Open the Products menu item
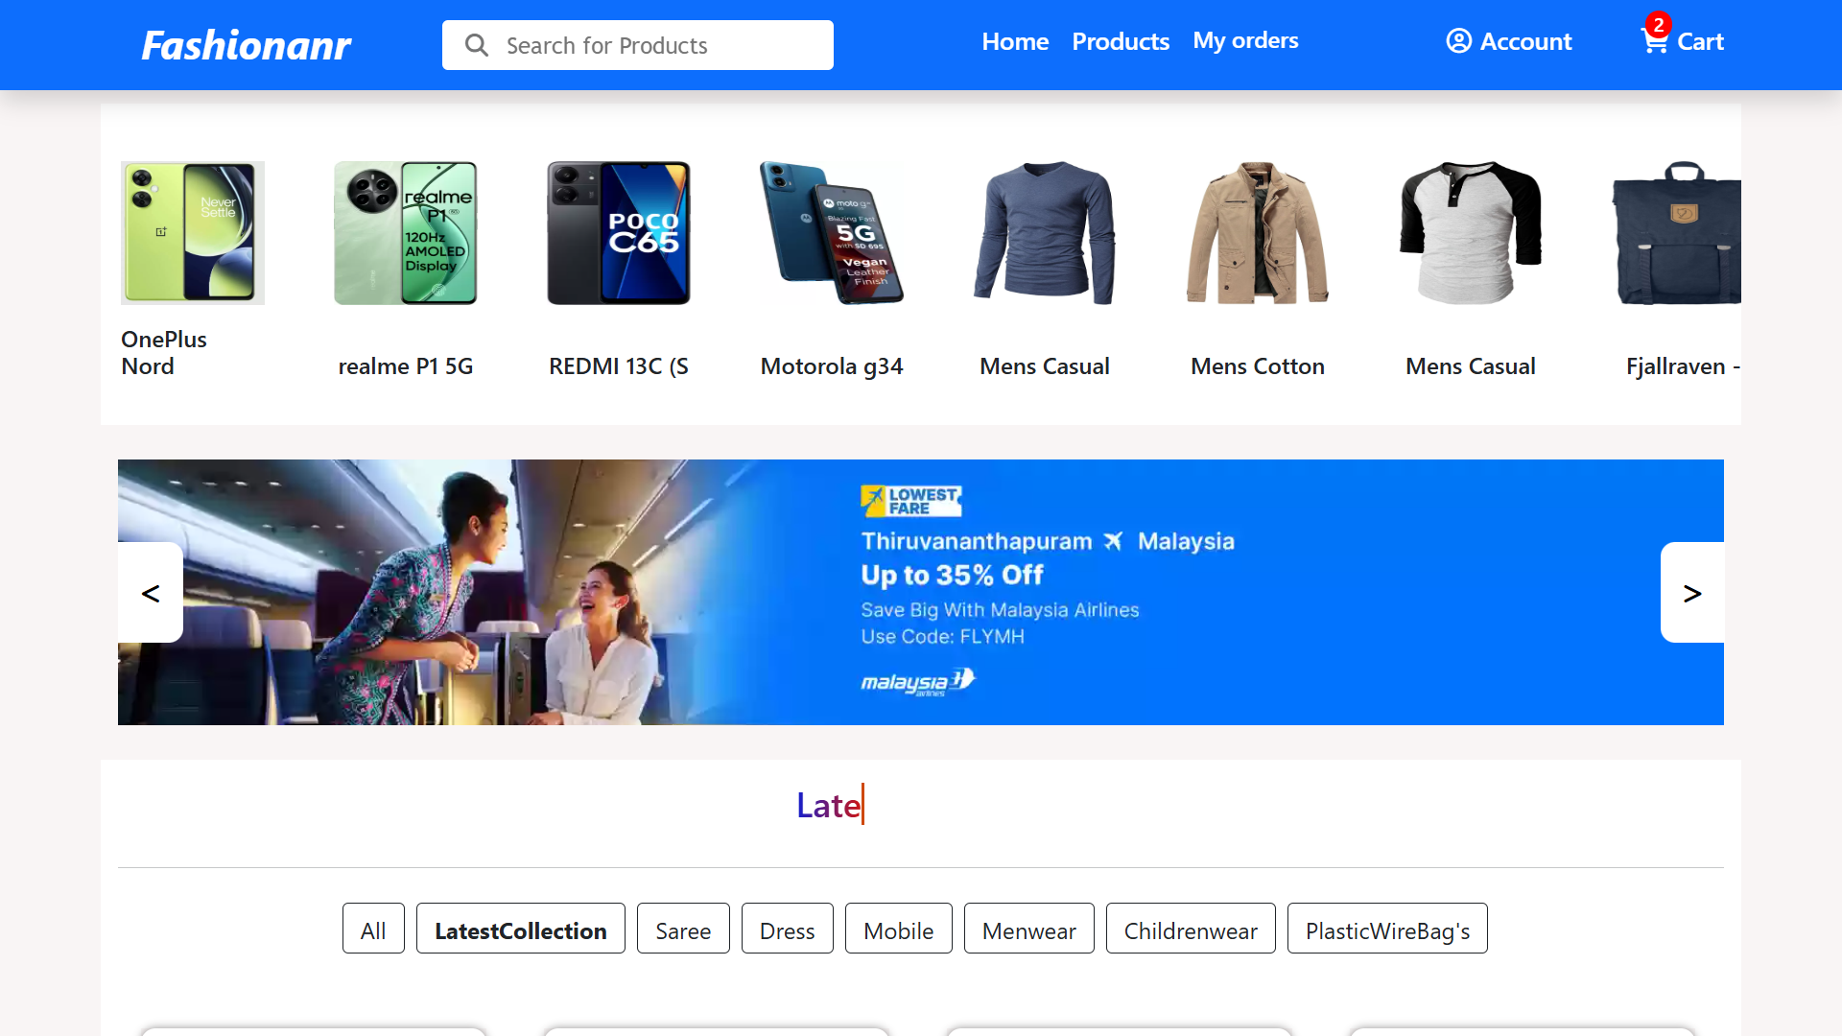Image resolution: width=1842 pixels, height=1036 pixels. tap(1120, 41)
